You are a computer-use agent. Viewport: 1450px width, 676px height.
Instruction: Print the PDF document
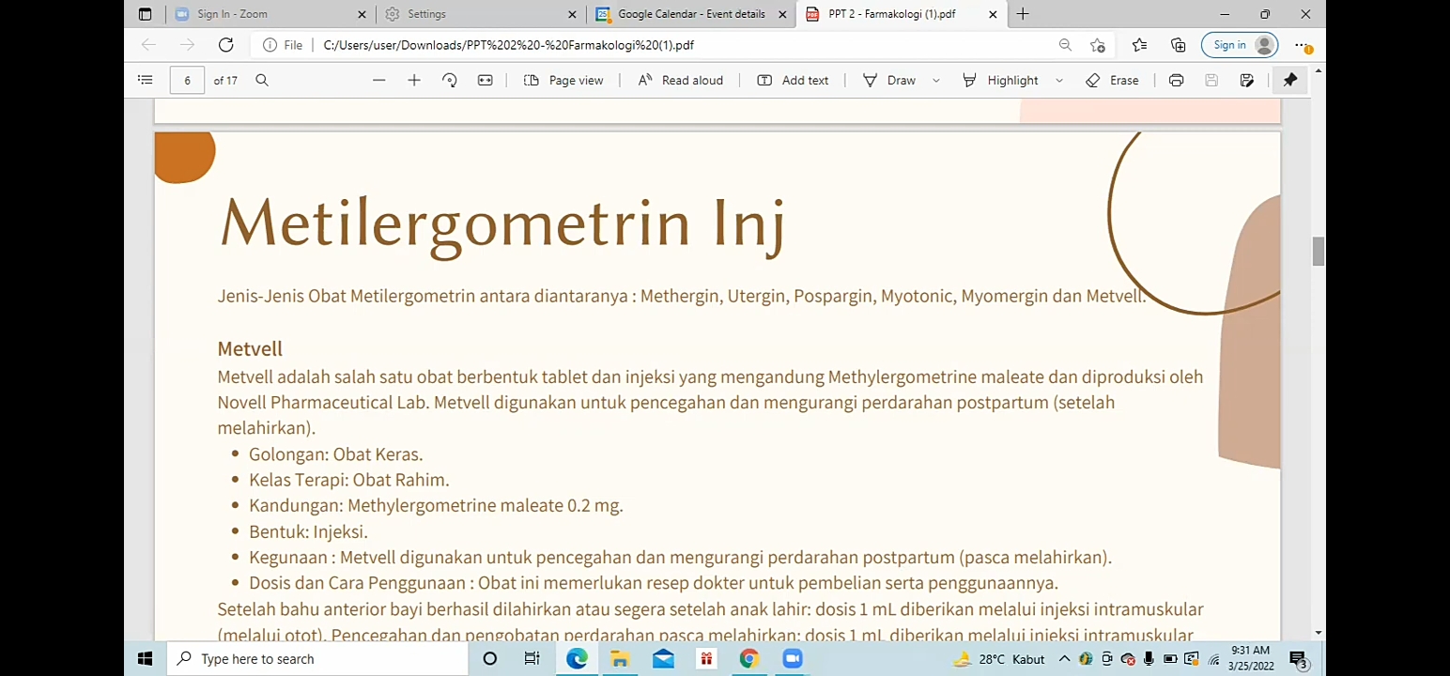(1176, 81)
